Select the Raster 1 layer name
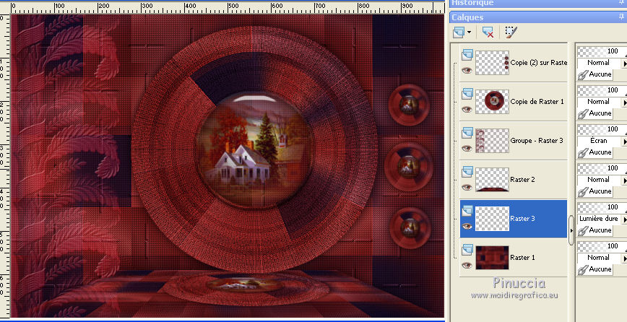 point(523,258)
